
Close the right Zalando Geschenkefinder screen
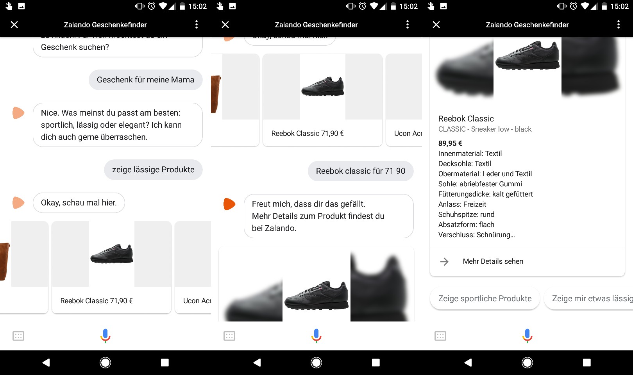436,25
